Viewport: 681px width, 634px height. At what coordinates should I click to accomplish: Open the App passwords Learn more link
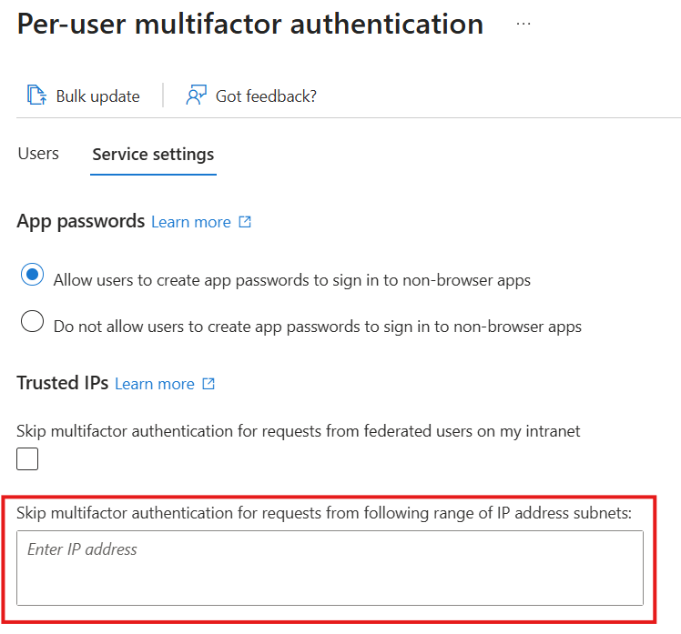(191, 222)
